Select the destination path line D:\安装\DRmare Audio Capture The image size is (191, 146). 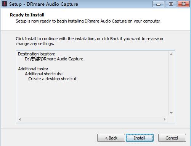point(54,59)
